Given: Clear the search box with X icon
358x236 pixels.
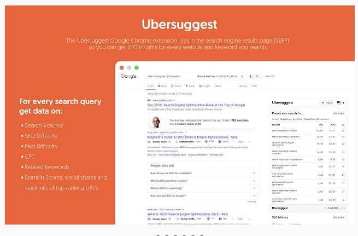Looking at the screenshot, I should [242, 76].
